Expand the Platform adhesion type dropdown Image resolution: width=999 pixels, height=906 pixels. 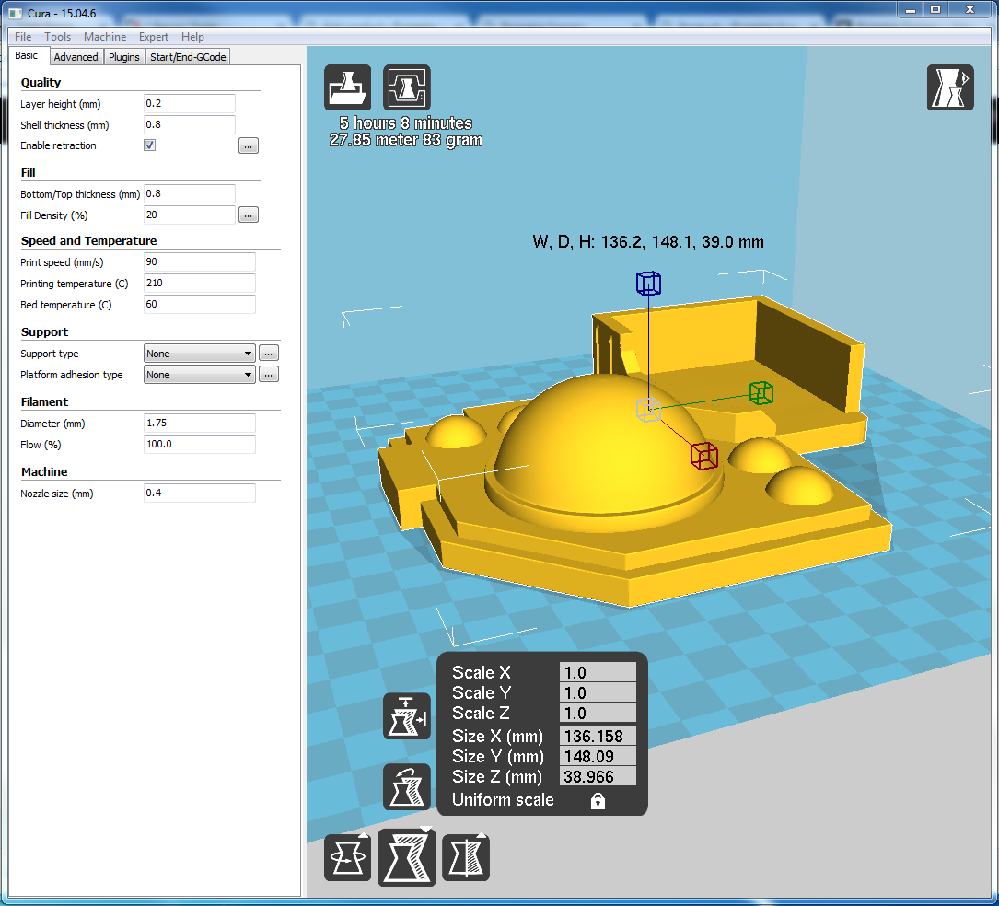200,375
